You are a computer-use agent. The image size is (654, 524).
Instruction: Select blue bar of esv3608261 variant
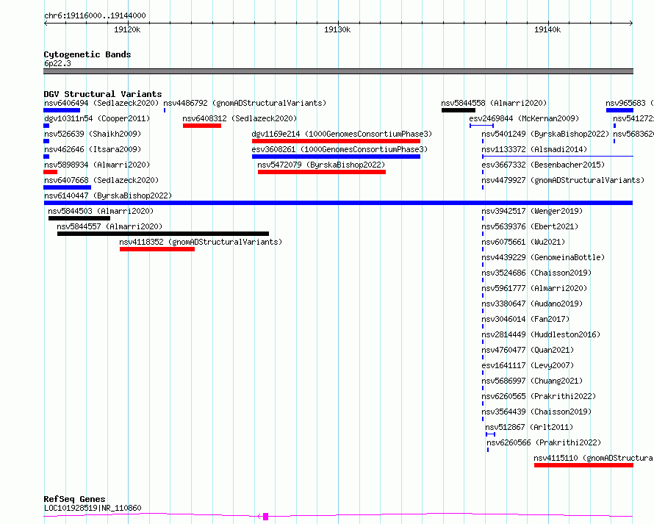336,157
